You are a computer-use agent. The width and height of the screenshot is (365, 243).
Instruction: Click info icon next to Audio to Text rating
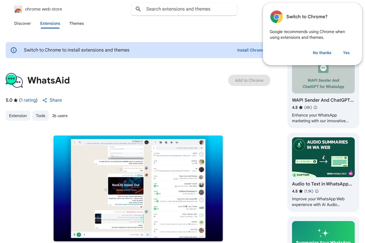pos(317,191)
